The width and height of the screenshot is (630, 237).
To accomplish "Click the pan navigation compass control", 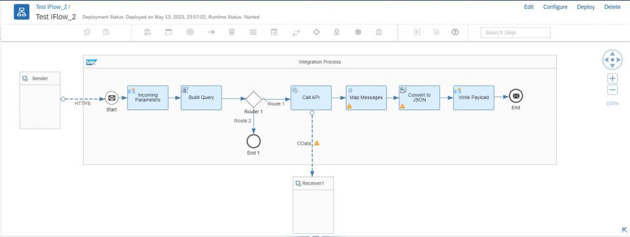I will click(x=612, y=60).
